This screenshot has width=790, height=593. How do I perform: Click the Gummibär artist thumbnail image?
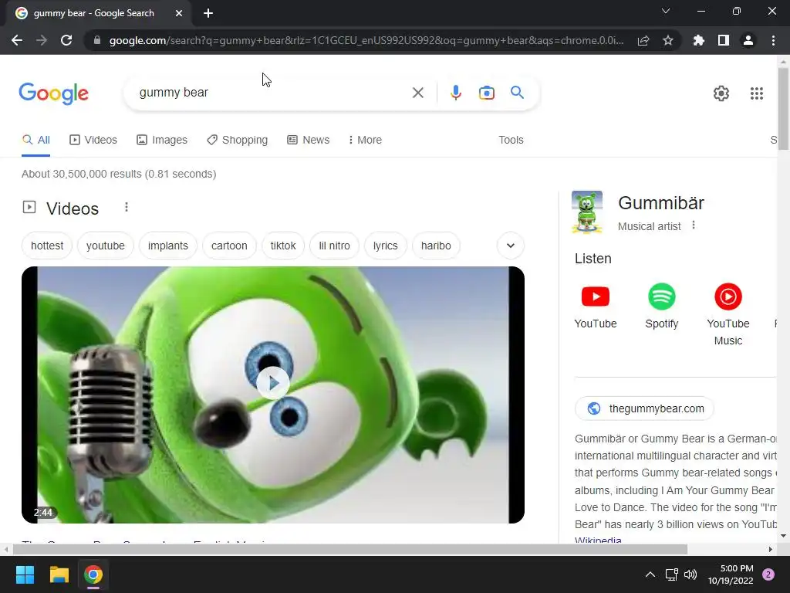(587, 212)
